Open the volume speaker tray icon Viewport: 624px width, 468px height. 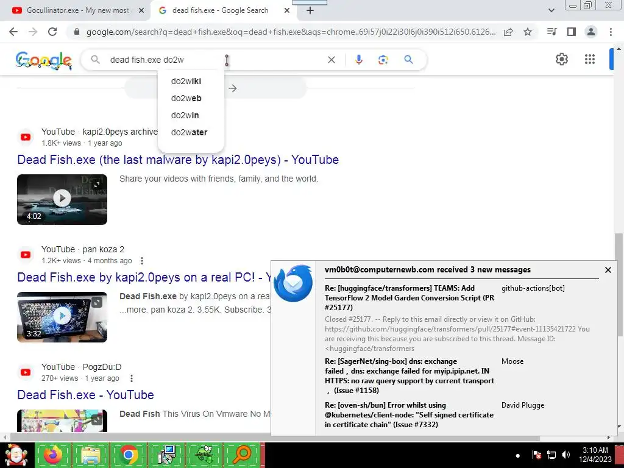coord(565,455)
